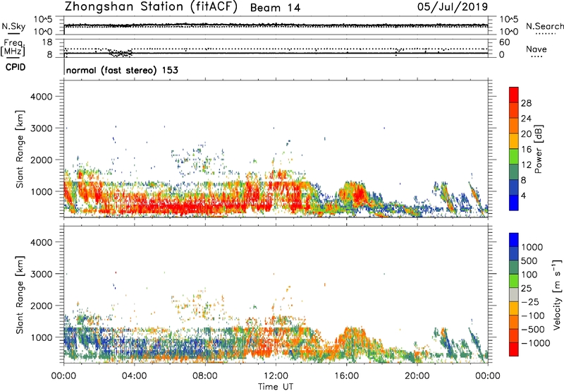Click the Time UT axis title

276,385
